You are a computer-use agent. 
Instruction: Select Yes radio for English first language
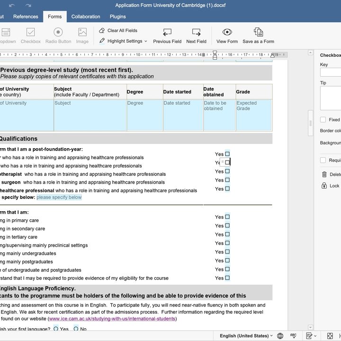56,329
